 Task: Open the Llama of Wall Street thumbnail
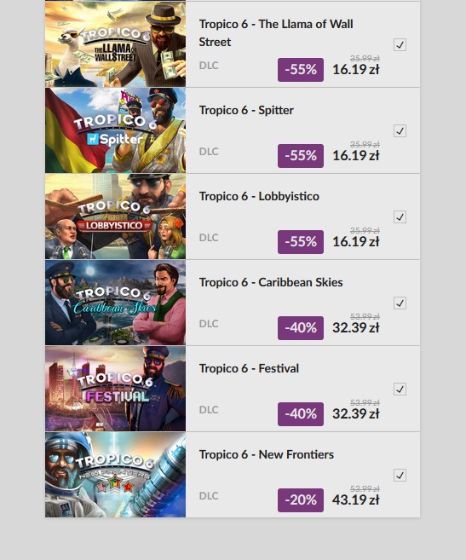tap(115, 44)
